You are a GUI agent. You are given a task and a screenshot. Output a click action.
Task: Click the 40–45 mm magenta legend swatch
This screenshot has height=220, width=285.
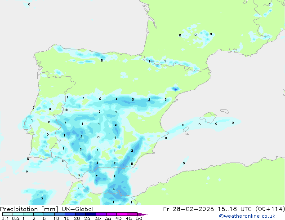coord(122,214)
